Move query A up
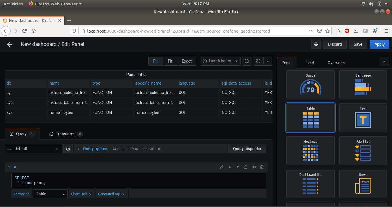Viewport: 392px width, 207px height. point(238,167)
